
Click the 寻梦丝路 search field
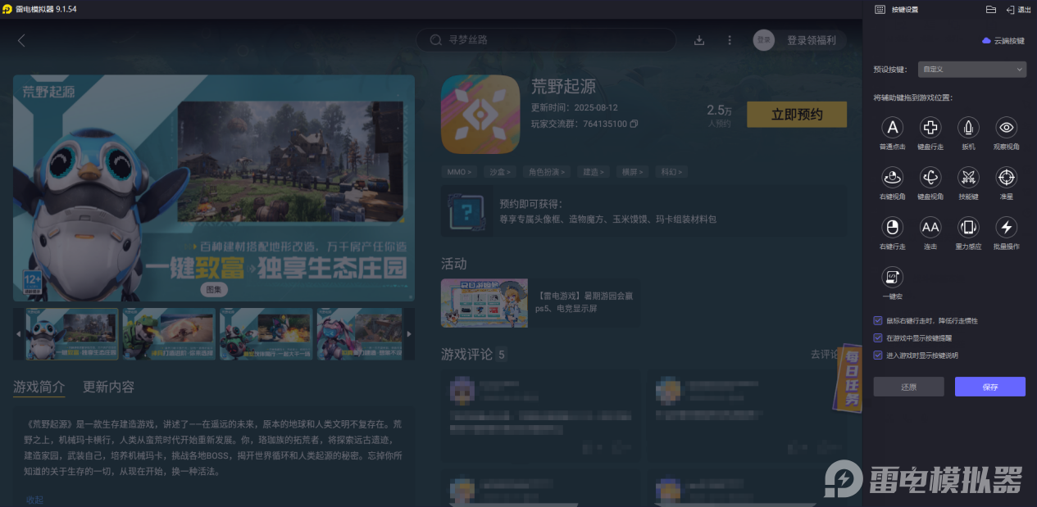click(x=546, y=40)
